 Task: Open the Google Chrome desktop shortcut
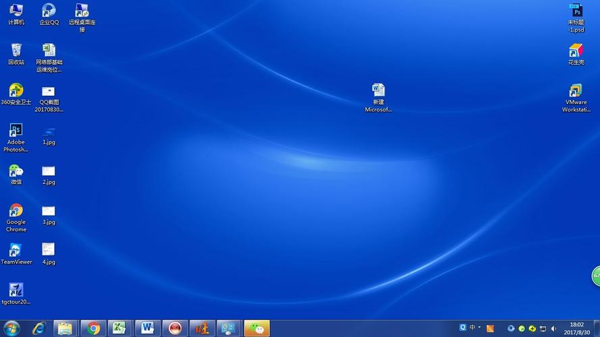coord(16,211)
